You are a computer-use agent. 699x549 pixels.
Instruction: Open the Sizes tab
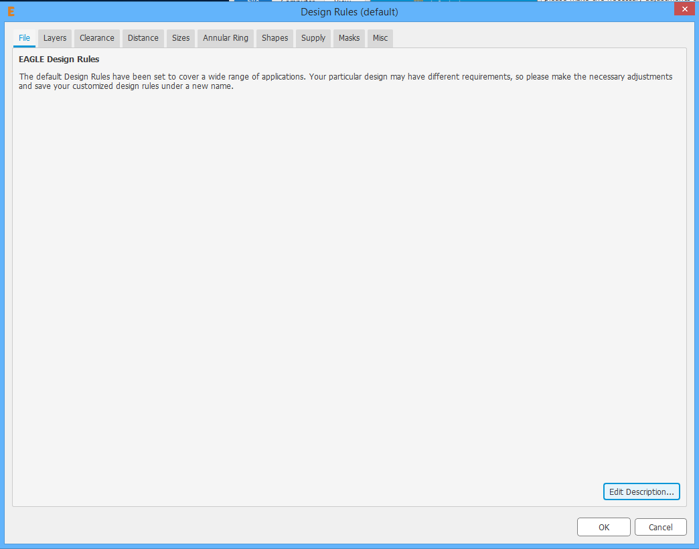pos(181,38)
